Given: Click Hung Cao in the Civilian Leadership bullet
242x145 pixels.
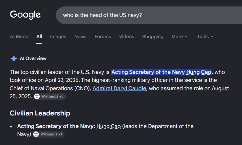Looking at the screenshot, I should pos(109,126).
